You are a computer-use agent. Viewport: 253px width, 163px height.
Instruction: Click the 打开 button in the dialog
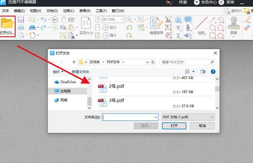tap(174, 126)
